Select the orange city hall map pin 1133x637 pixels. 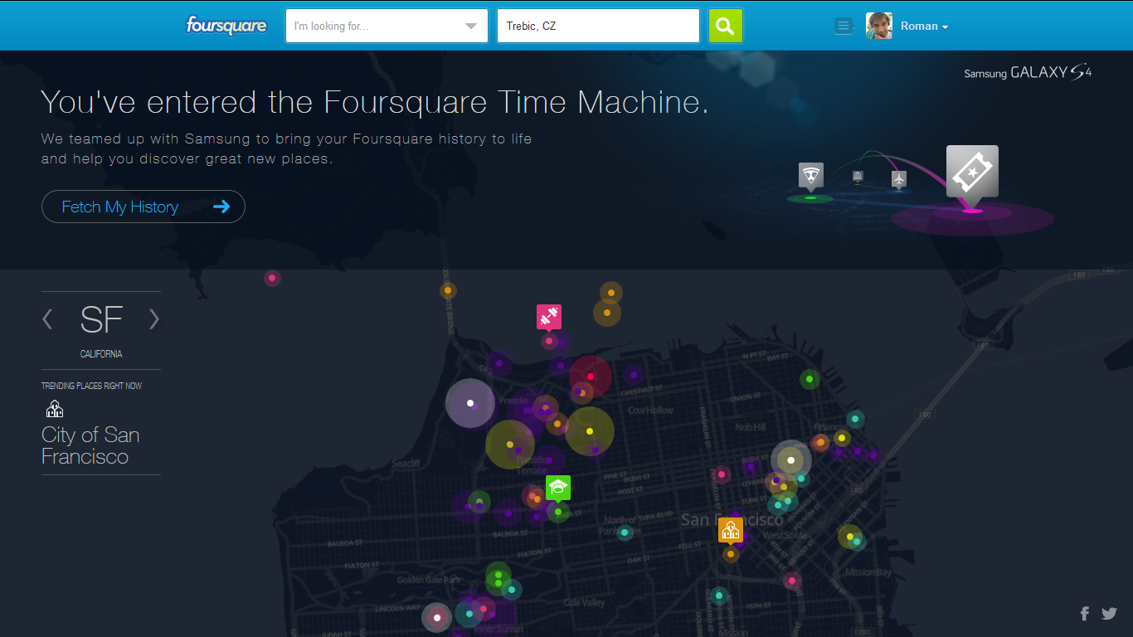point(730,529)
